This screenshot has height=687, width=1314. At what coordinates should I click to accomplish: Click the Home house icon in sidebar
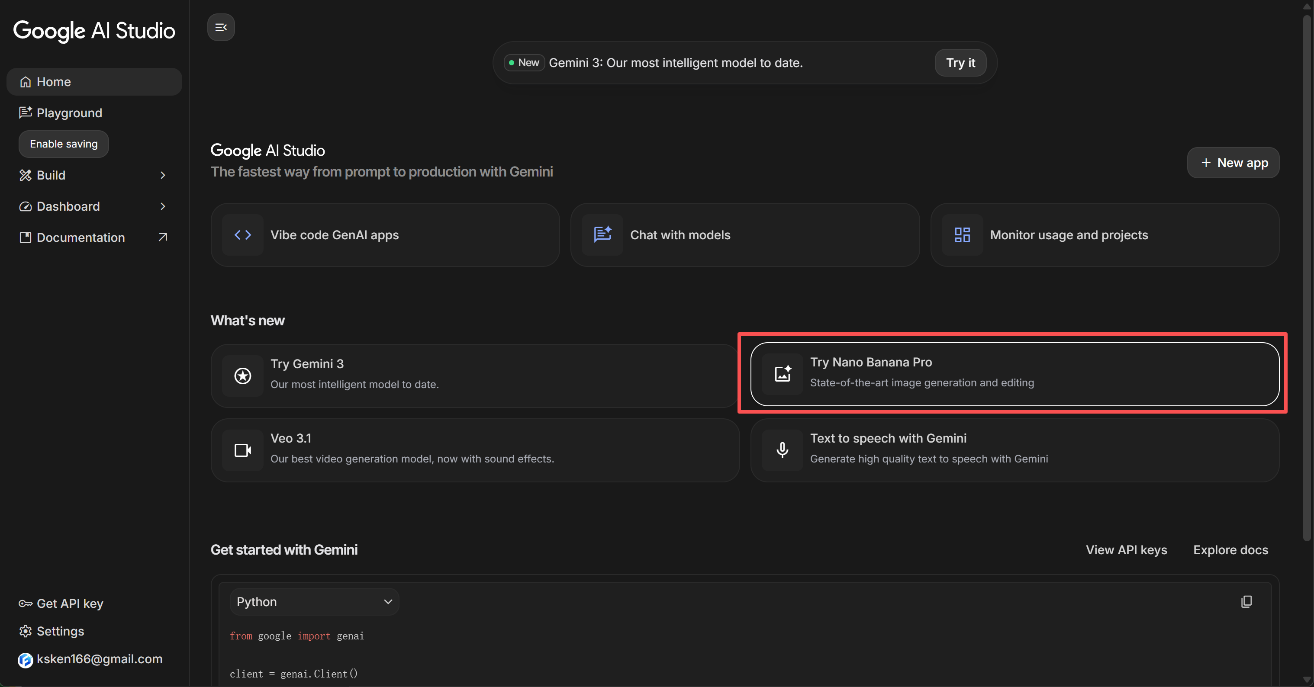coord(26,82)
